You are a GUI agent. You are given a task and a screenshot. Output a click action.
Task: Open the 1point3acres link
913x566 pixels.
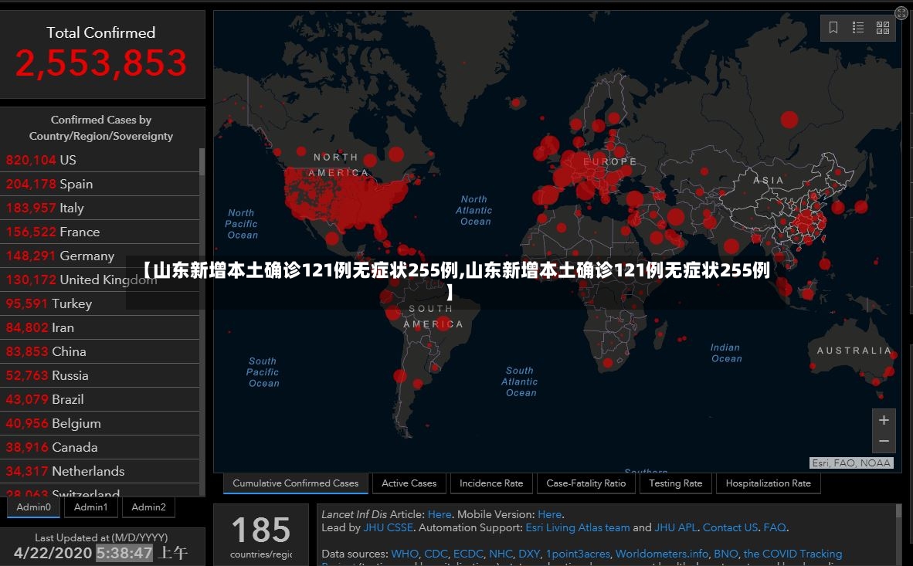pos(578,554)
